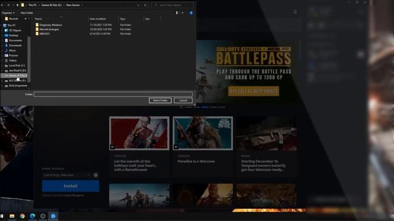Click the pin icon beside Records
This screenshot has width=394, height=221.
click(25, 19)
